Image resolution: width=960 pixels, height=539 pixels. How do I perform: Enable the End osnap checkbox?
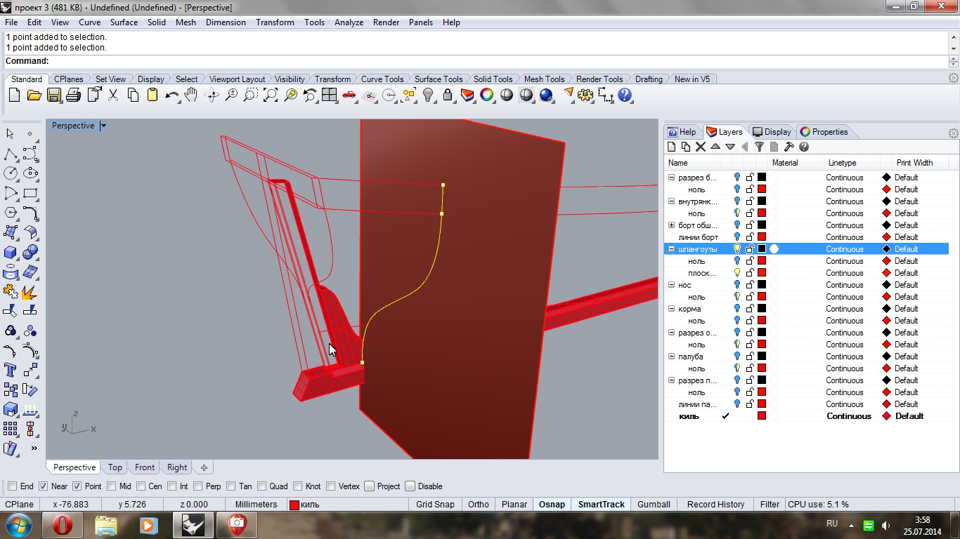coord(13,486)
